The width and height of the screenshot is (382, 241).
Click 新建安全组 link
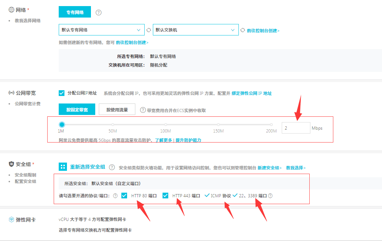(x=269, y=168)
